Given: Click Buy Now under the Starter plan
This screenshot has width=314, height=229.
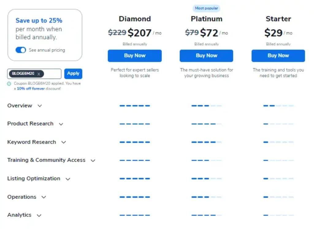Looking at the screenshot, I should click(x=278, y=56).
